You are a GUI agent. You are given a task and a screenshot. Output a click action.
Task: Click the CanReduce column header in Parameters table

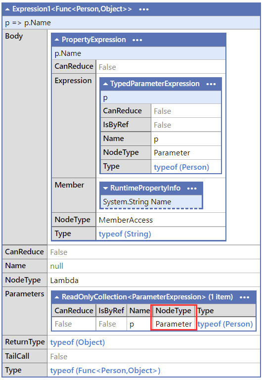(74, 311)
